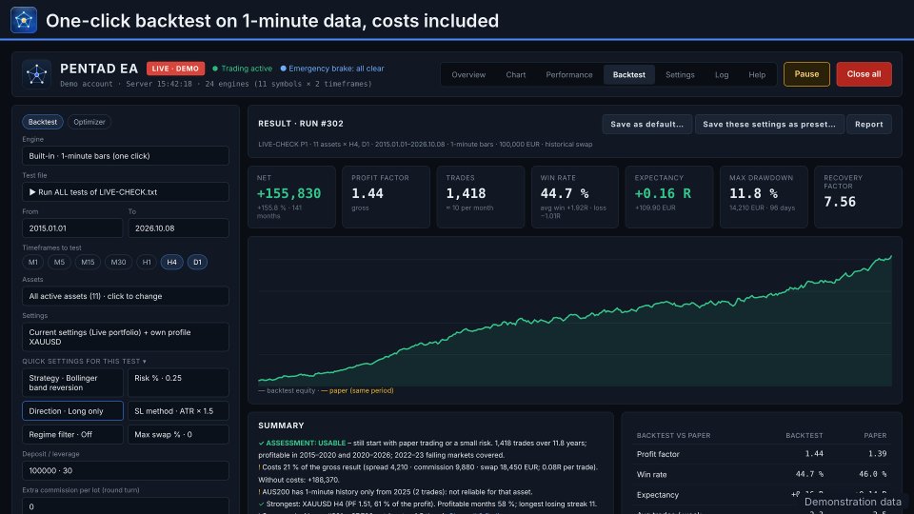Click the NET +155,830 stat card
Screen dimensions: 914x514
click(x=291, y=197)
